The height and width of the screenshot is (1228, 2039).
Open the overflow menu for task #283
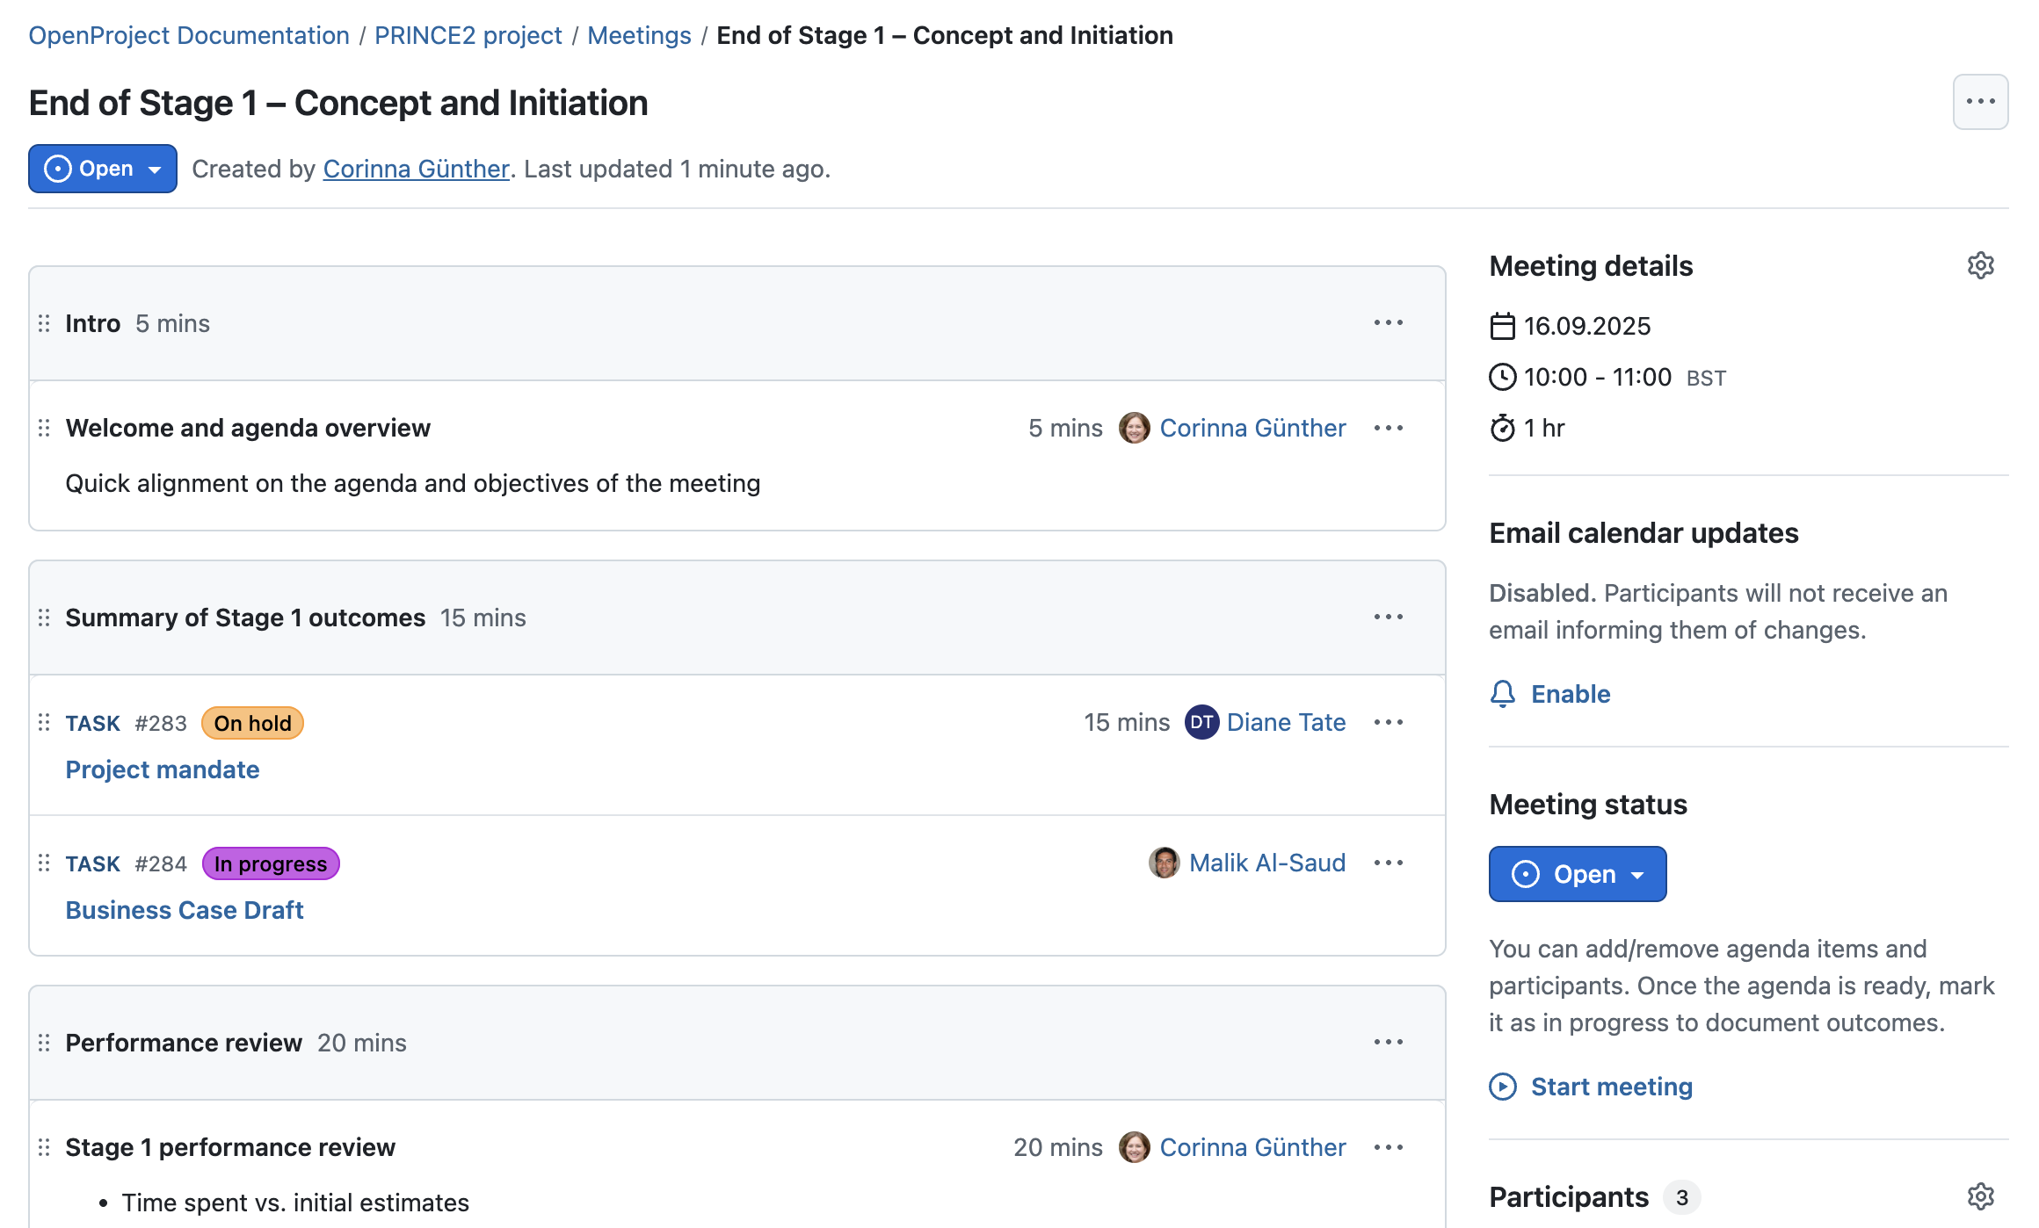[1387, 722]
